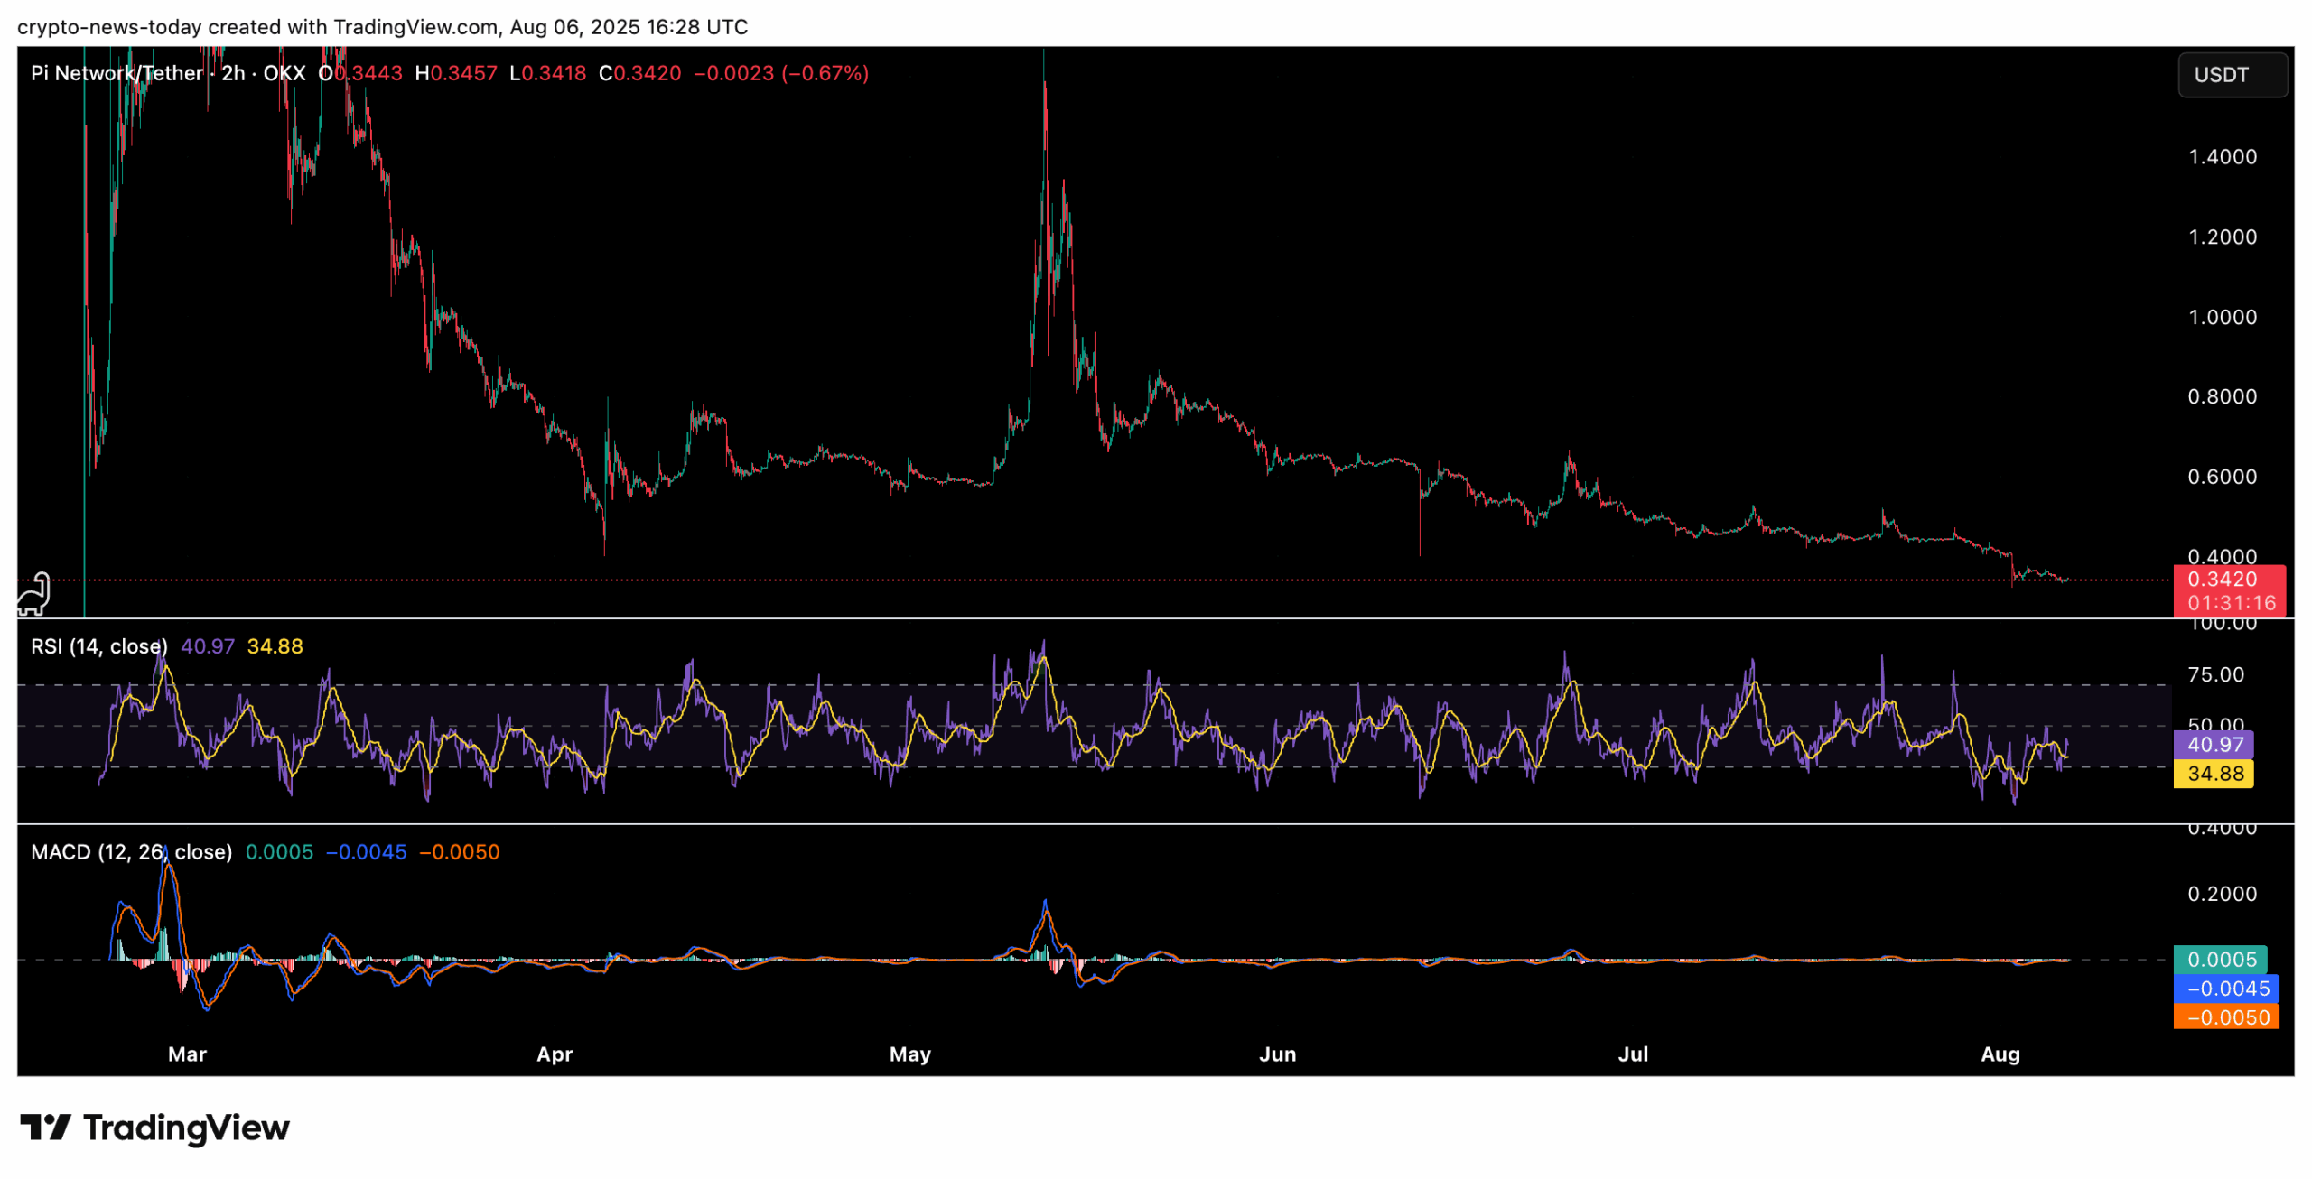The height and width of the screenshot is (1179, 2312).
Task: Click the Jul label on the time axis
Action: pos(1634,1054)
